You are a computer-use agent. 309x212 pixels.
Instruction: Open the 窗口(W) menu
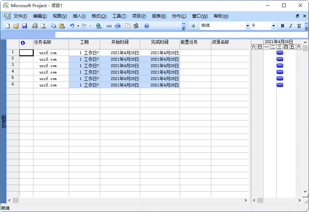point(200,16)
